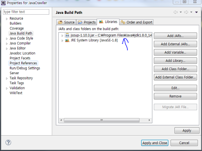Select Coverage in the properties tree

point(17,29)
